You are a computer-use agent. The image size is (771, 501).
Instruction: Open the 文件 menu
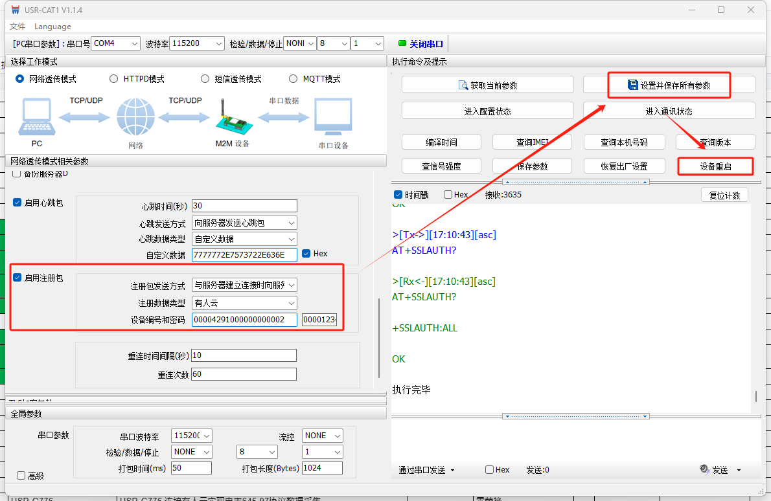(x=17, y=27)
